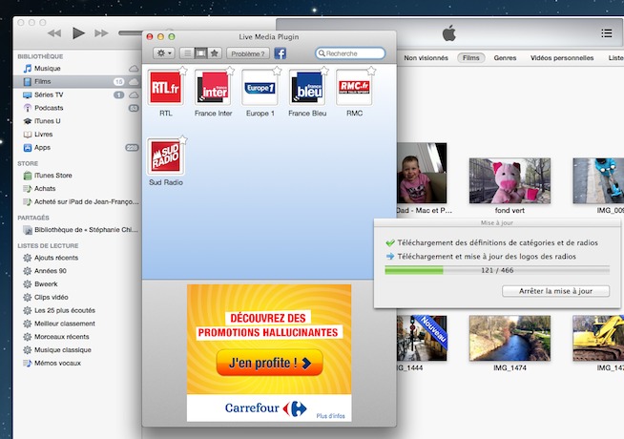
Task: Show favorites with the star view button
Action: pos(215,53)
